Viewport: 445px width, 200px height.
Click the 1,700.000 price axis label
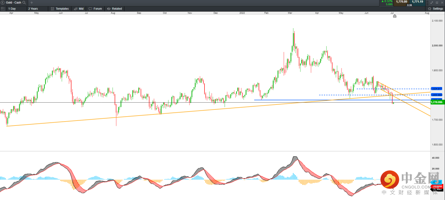437,120
